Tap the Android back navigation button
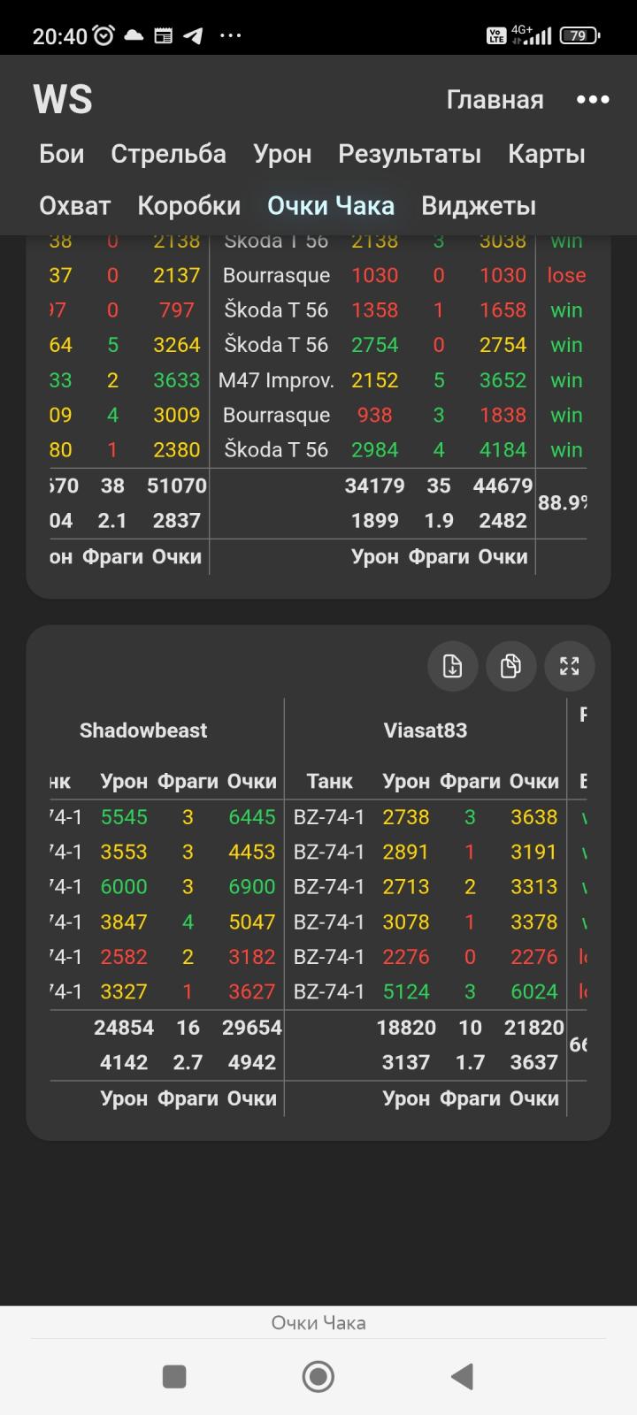637x1415 pixels. [462, 1376]
